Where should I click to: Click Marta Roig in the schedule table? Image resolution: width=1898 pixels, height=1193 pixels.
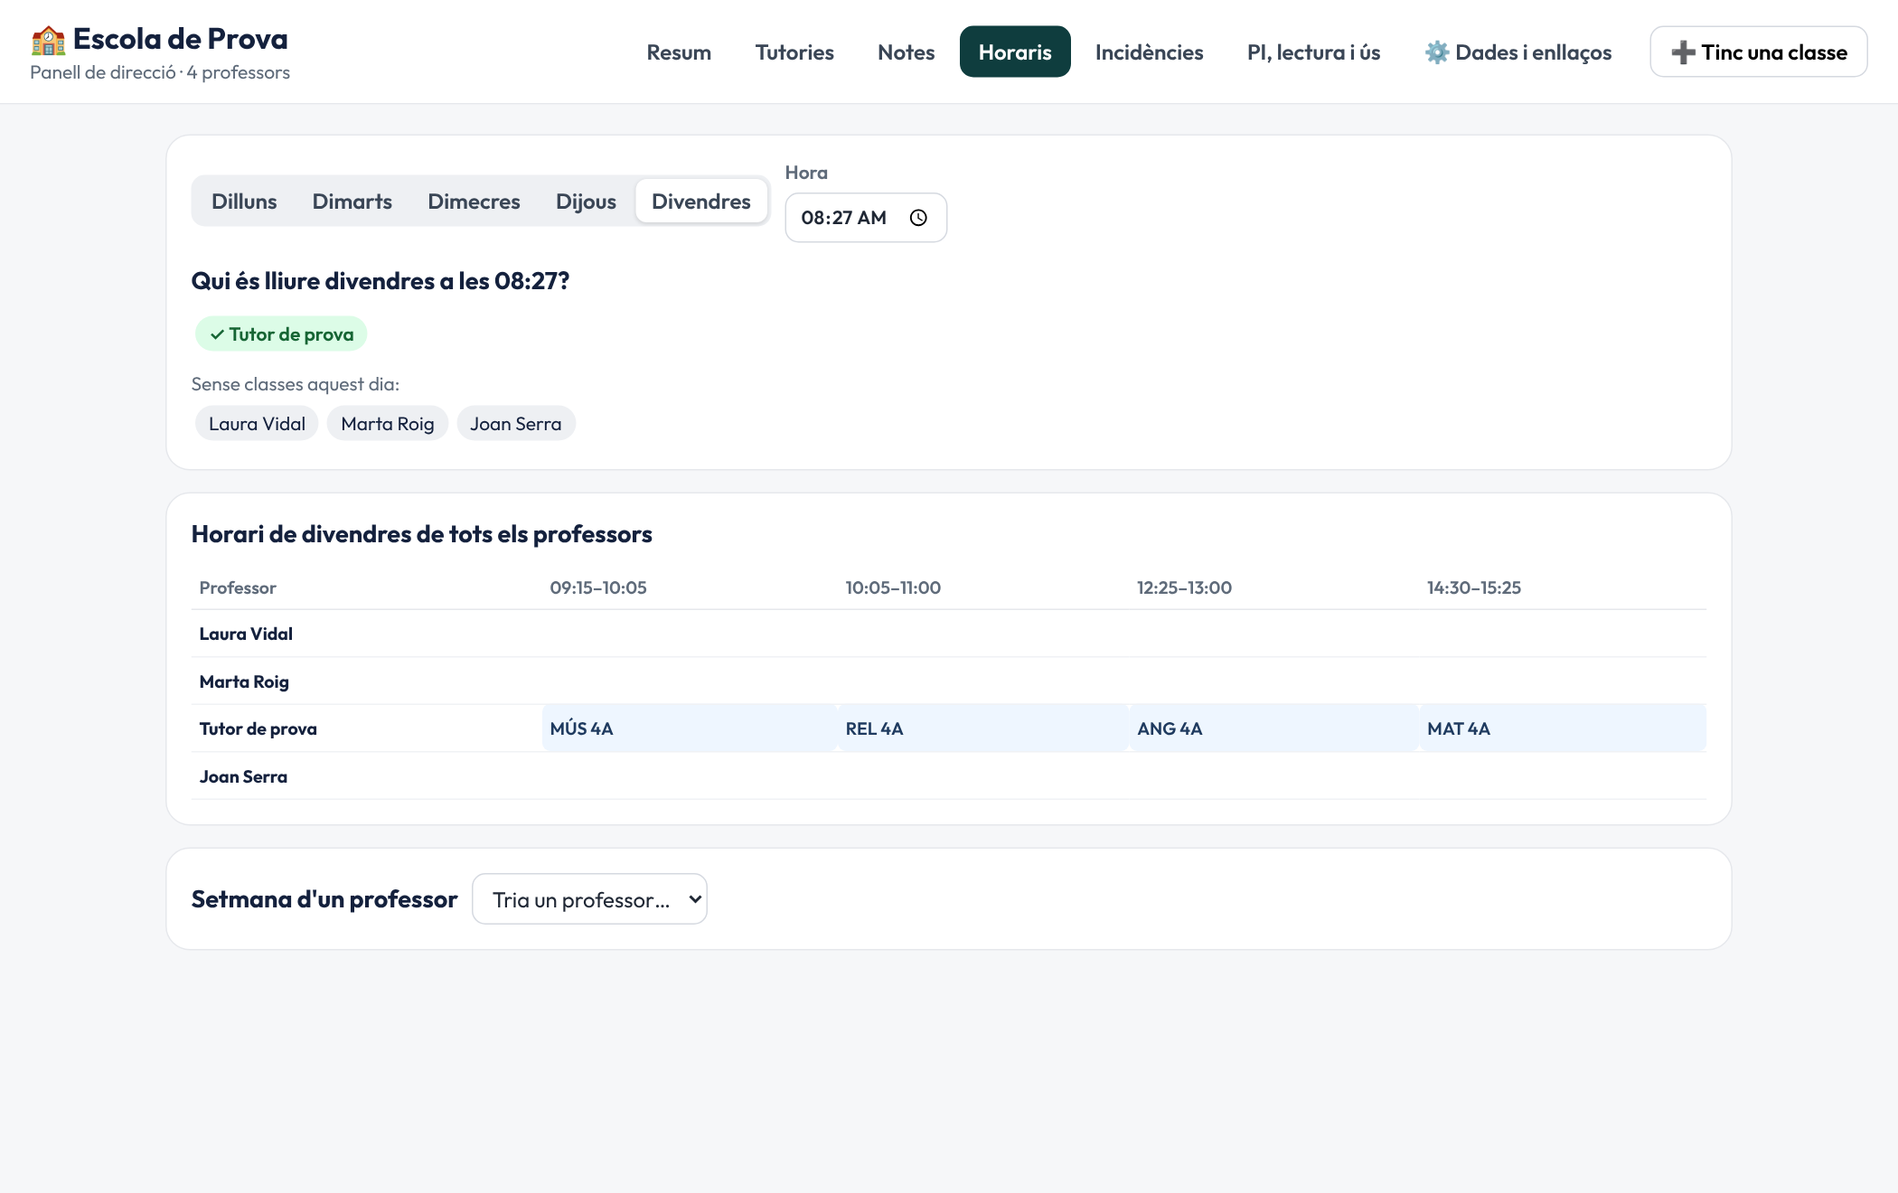[244, 681]
